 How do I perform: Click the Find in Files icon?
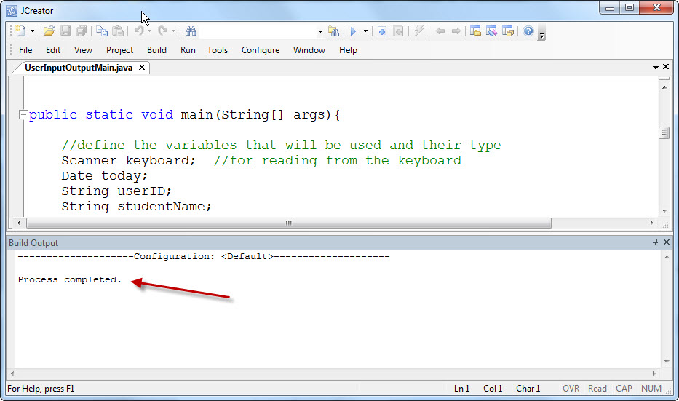pyautogui.click(x=333, y=31)
